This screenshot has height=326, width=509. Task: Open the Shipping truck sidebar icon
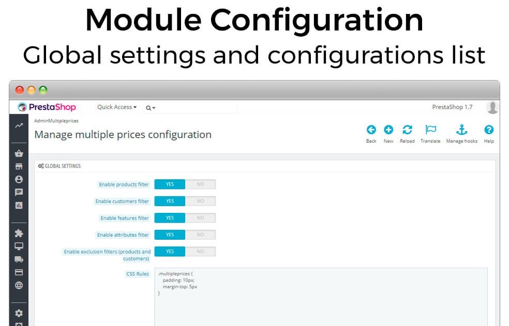click(19, 259)
